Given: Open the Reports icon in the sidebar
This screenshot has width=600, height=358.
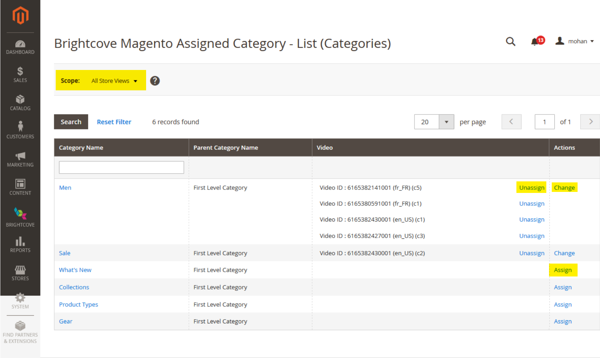Looking at the screenshot, I should pyautogui.click(x=20, y=242).
